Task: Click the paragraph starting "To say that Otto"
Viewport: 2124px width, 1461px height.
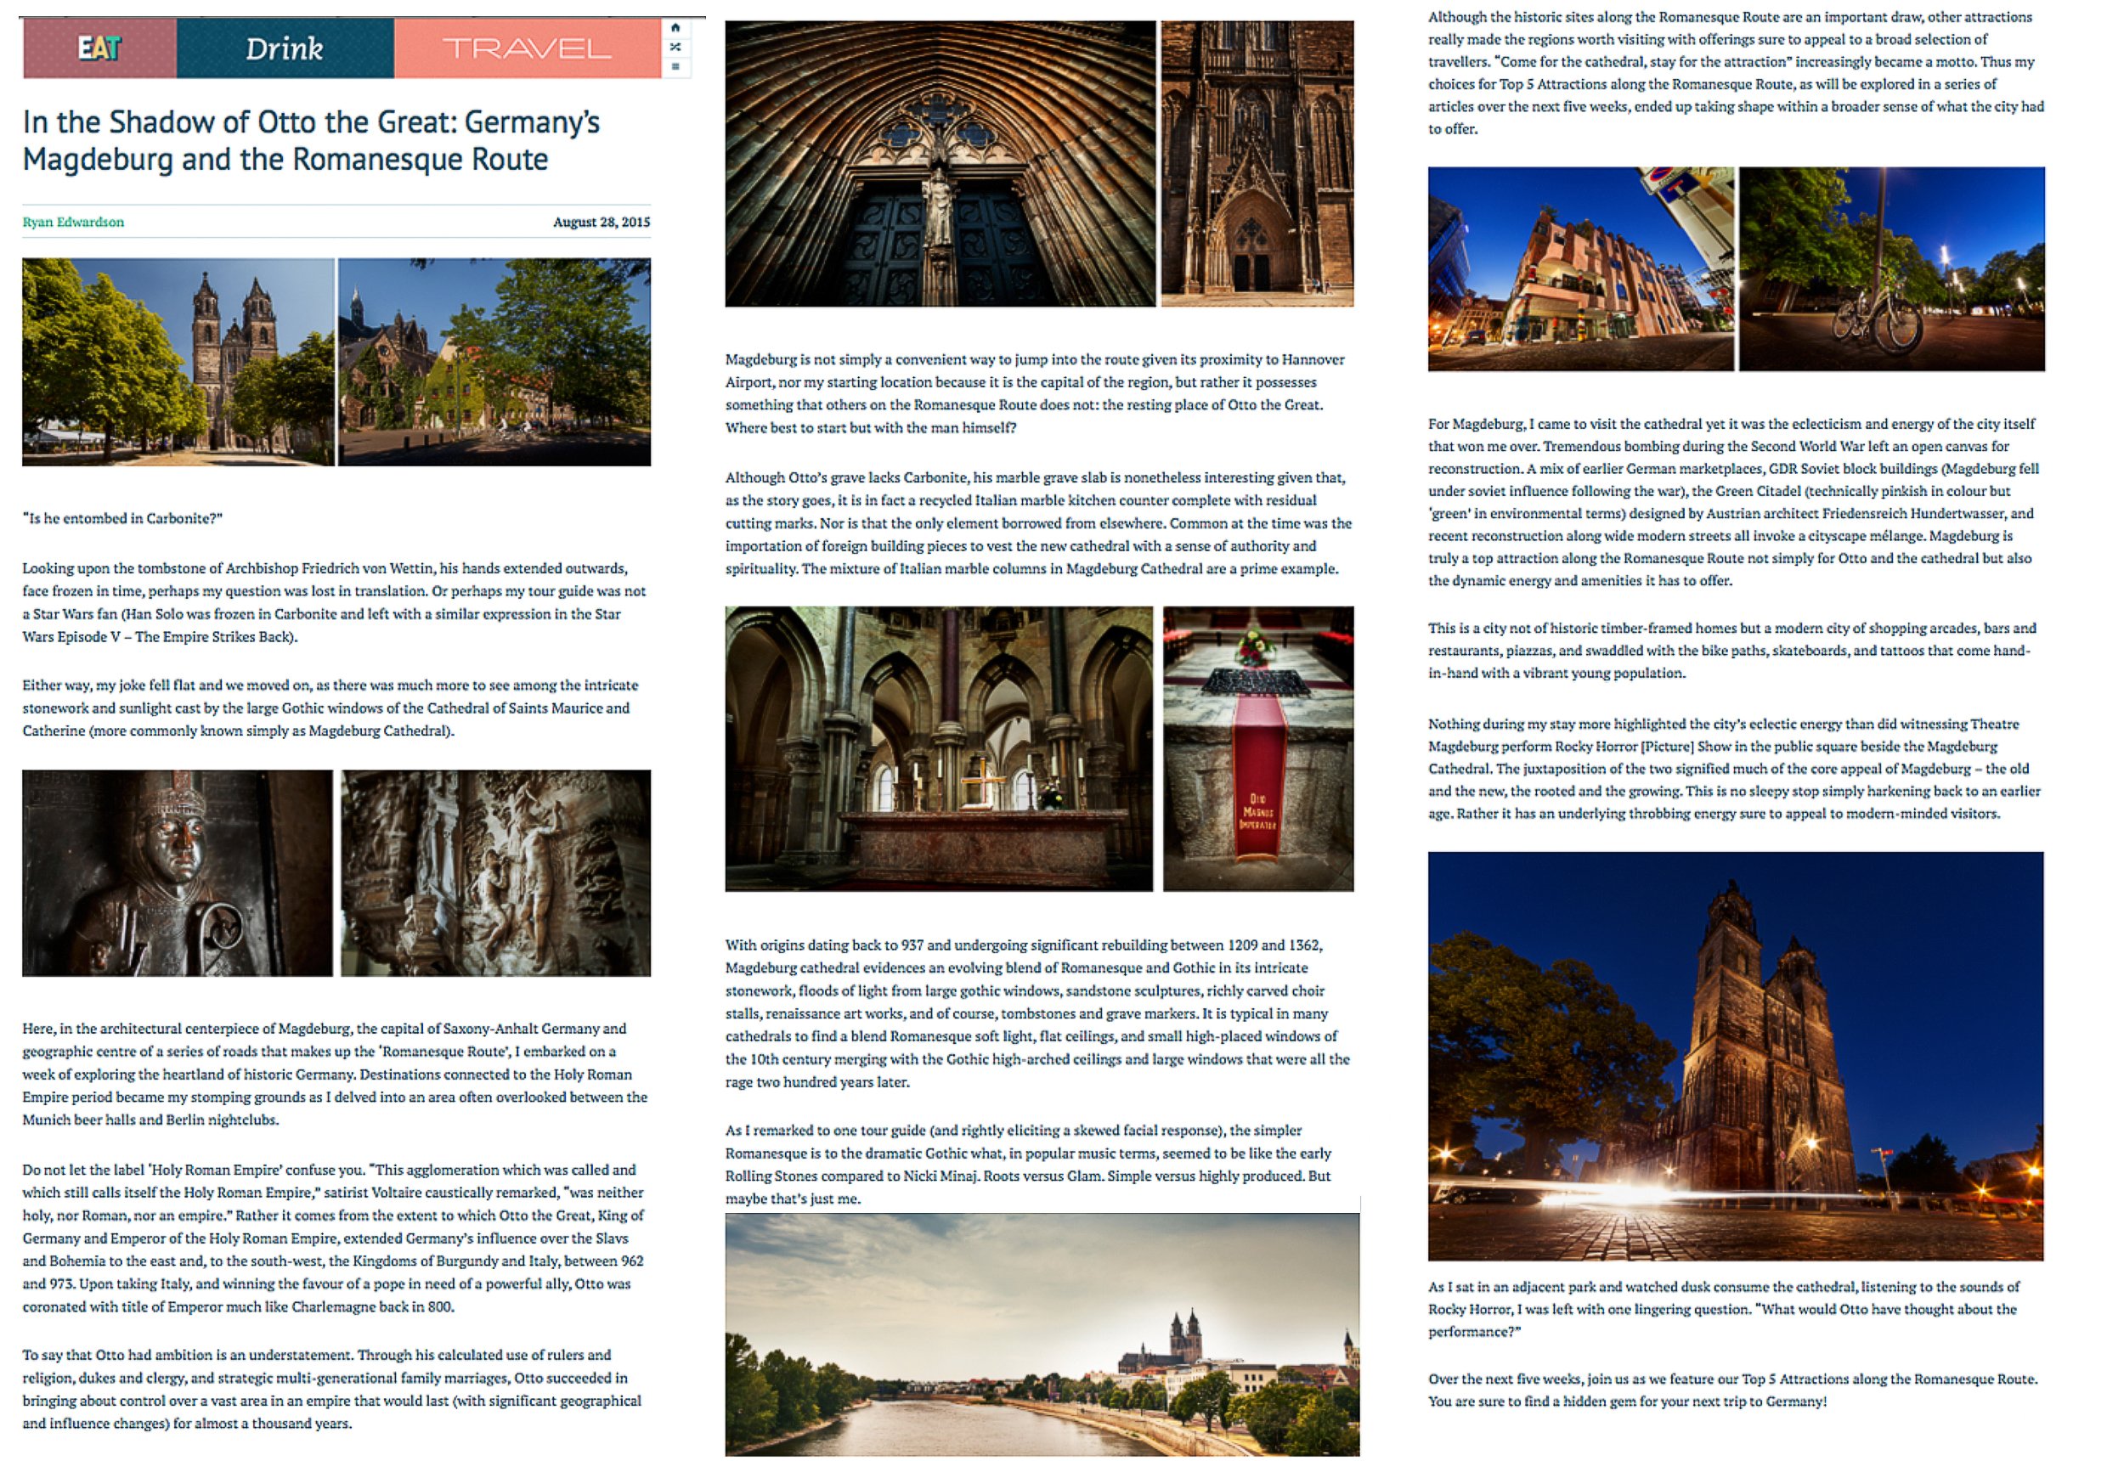Action: point(332,1389)
